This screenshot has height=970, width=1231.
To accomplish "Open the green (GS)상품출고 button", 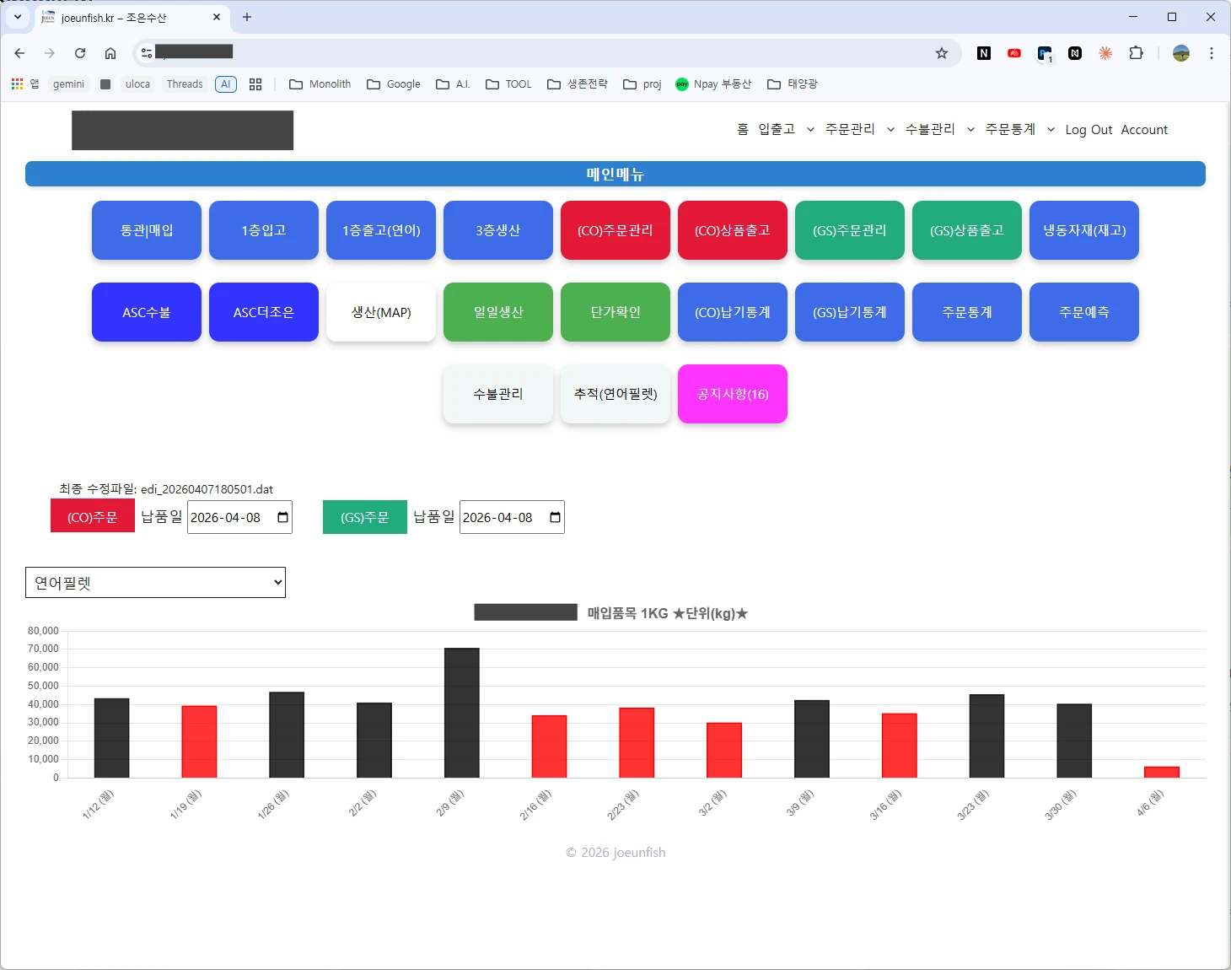I will (x=967, y=230).
